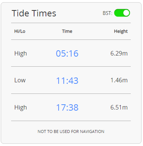The image size is (143, 146).
Task: Click the 1.46m height value
Action: pos(119,80)
